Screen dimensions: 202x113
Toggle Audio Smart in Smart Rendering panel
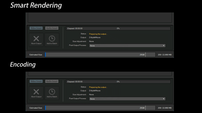tap(52, 28)
